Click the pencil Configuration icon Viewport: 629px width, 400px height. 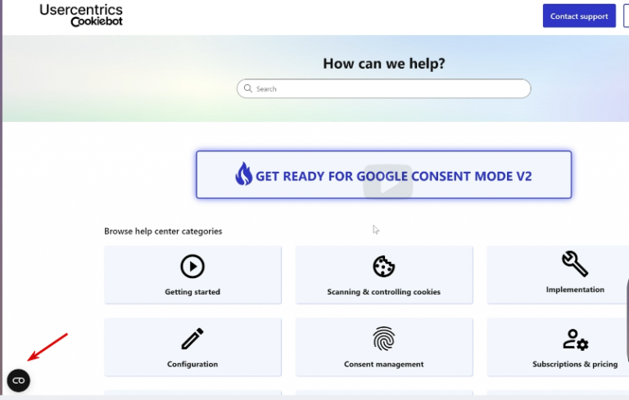(192, 339)
